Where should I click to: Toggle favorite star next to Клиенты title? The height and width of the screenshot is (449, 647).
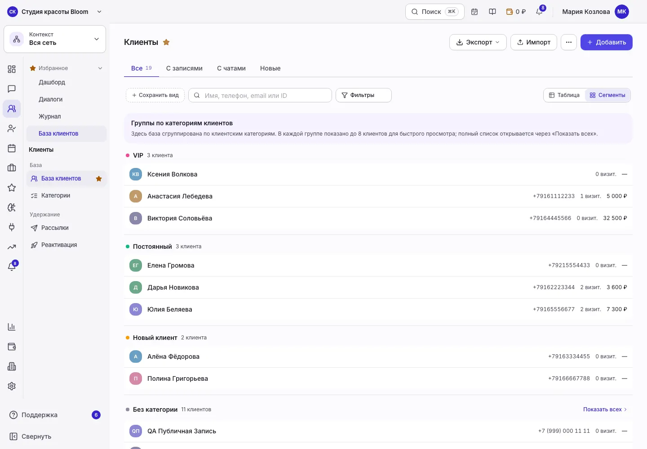tap(166, 42)
